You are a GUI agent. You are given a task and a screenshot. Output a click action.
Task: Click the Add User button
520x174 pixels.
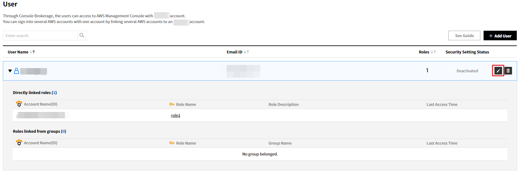[500, 36]
